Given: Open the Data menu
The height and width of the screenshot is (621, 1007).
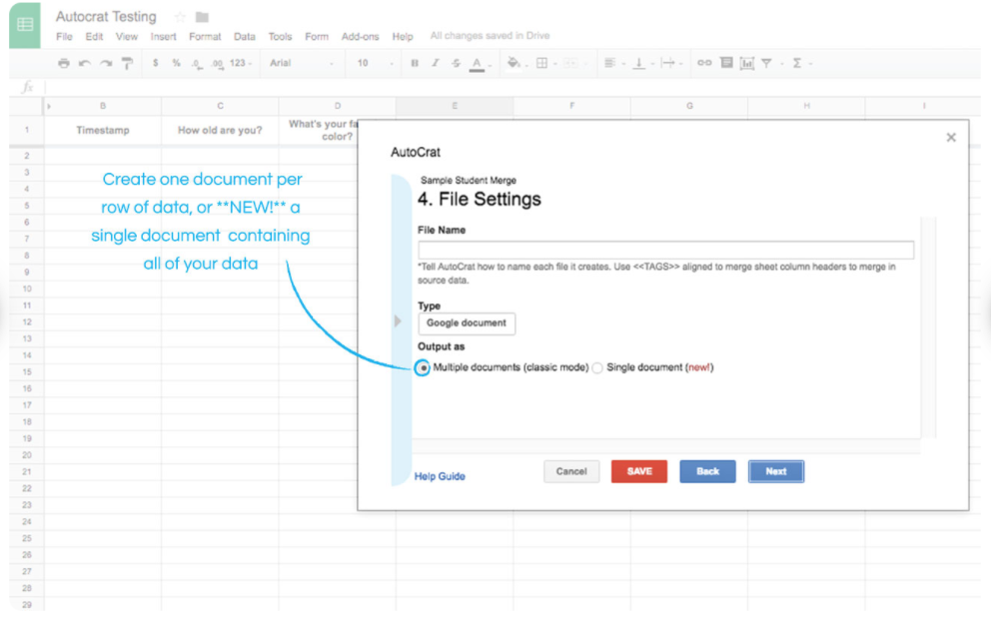Looking at the screenshot, I should coord(244,37).
